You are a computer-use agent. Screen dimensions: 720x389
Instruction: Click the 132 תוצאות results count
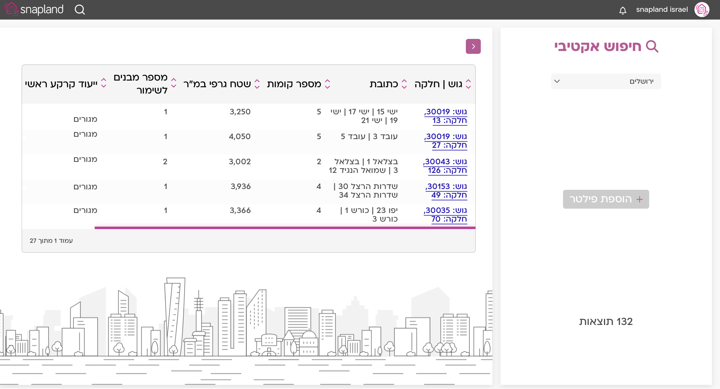pyautogui.click(x=606, y=321)
